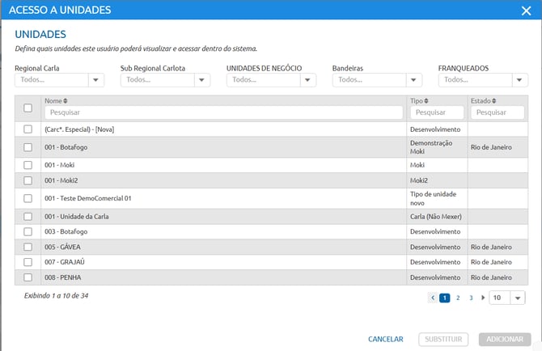
Task: Sort table by Nome column arrows
Action: click(x=66, y=100)
